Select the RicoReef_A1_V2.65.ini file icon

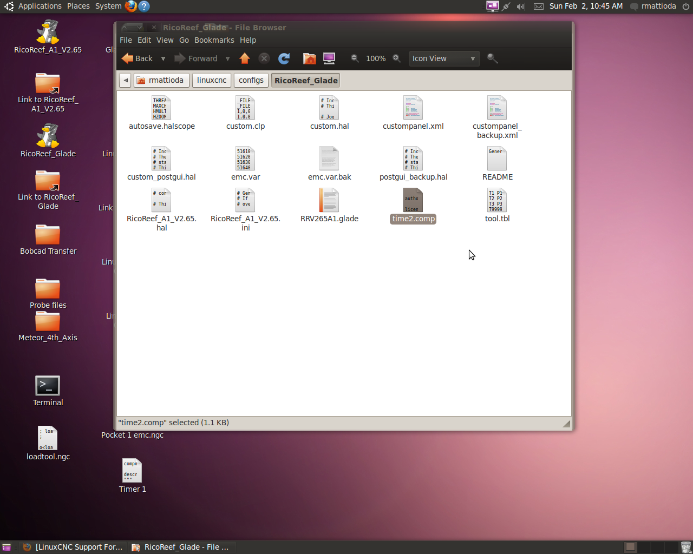click(x=245, y=200)
